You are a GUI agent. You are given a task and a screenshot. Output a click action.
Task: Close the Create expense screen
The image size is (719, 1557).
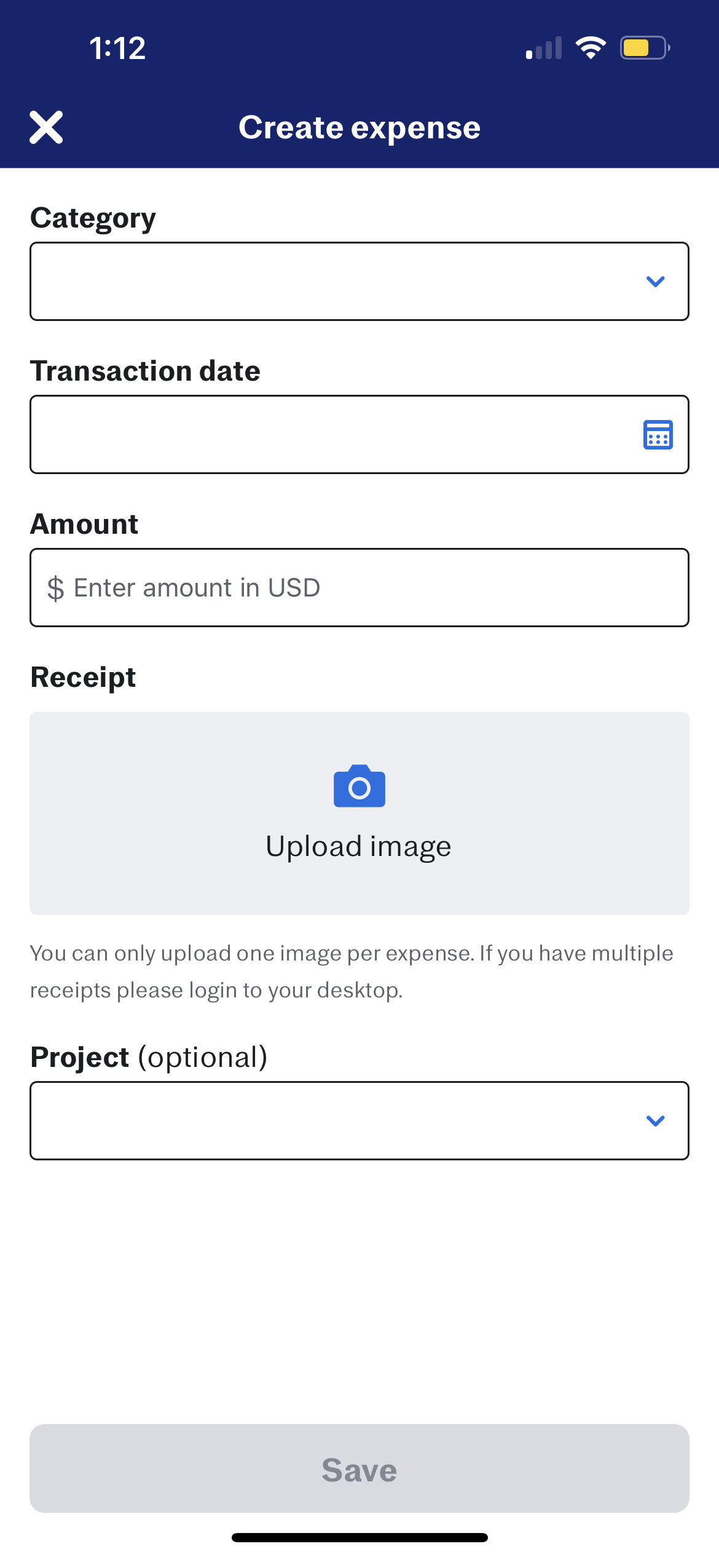[46, 127]
